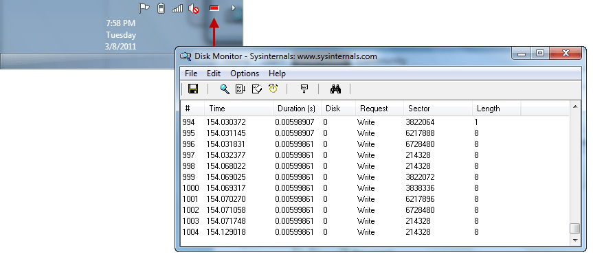Click the Duration (s) column header

pos(297,109)
